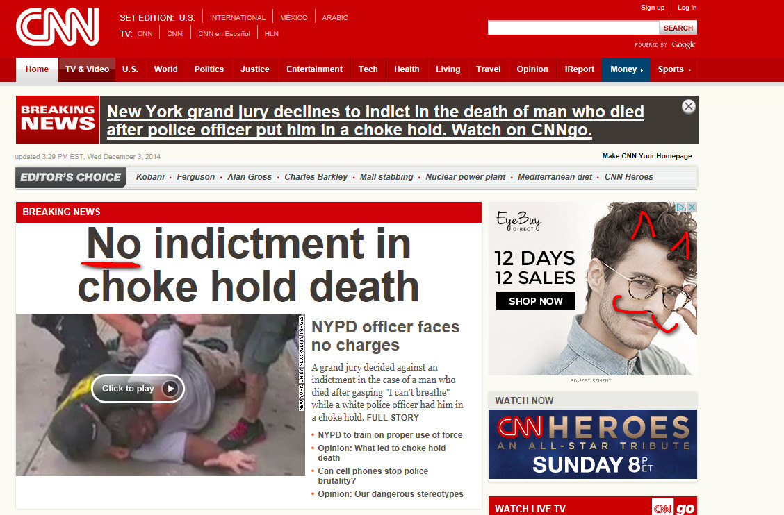Dismiss breaking news banner with X icon

coord(689,106)
